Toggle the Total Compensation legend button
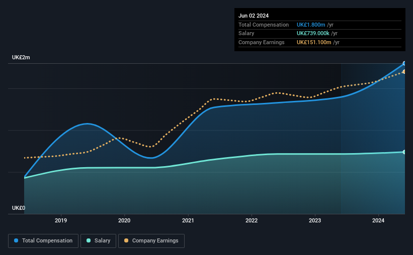The width and height of the screenshot is (413, 255). (43, 241)
